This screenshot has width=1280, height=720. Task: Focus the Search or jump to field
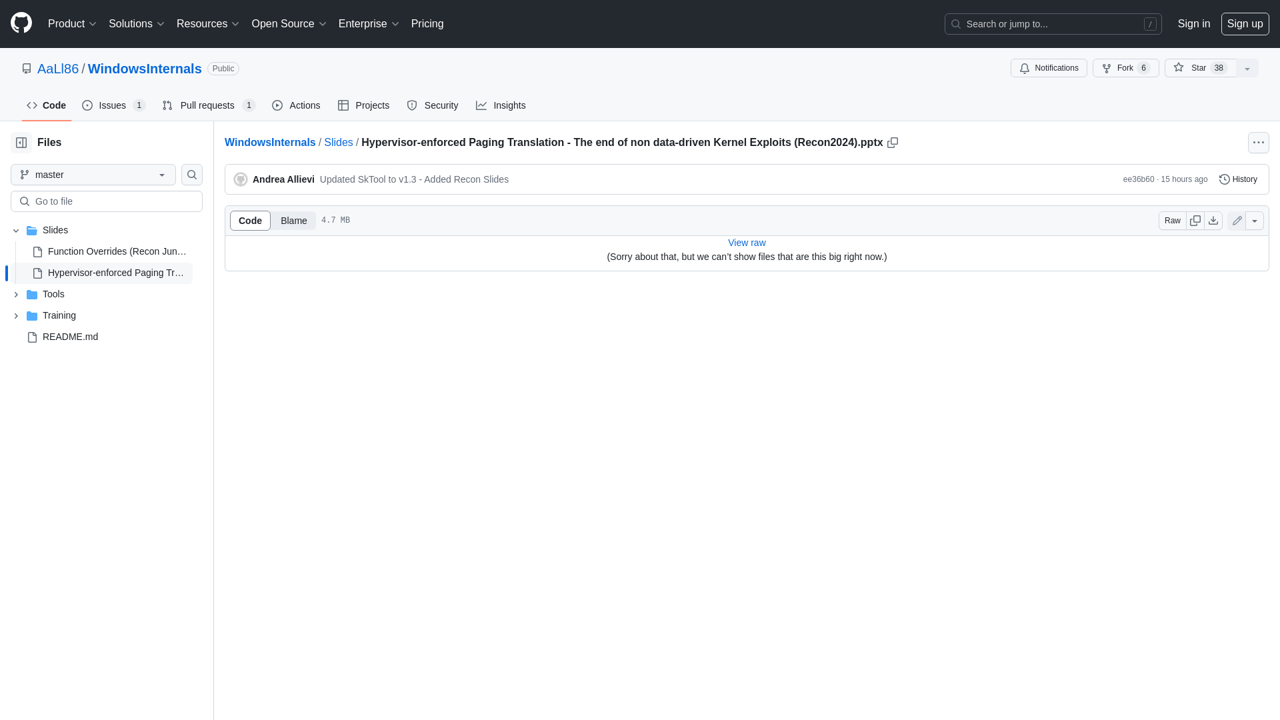[x=1053, y=24]
